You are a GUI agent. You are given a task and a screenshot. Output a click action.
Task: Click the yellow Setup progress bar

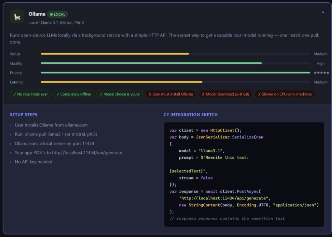(115, 54)
